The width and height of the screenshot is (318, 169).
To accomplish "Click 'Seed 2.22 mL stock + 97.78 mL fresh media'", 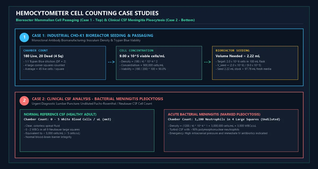I will coord(243,69).
